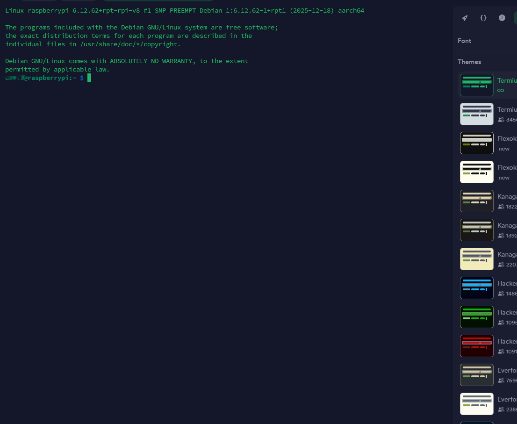Screen dimensions: 517x424
Task: Pick the Hacker green theme thumbnail
Action: click(x=476, y=317)
